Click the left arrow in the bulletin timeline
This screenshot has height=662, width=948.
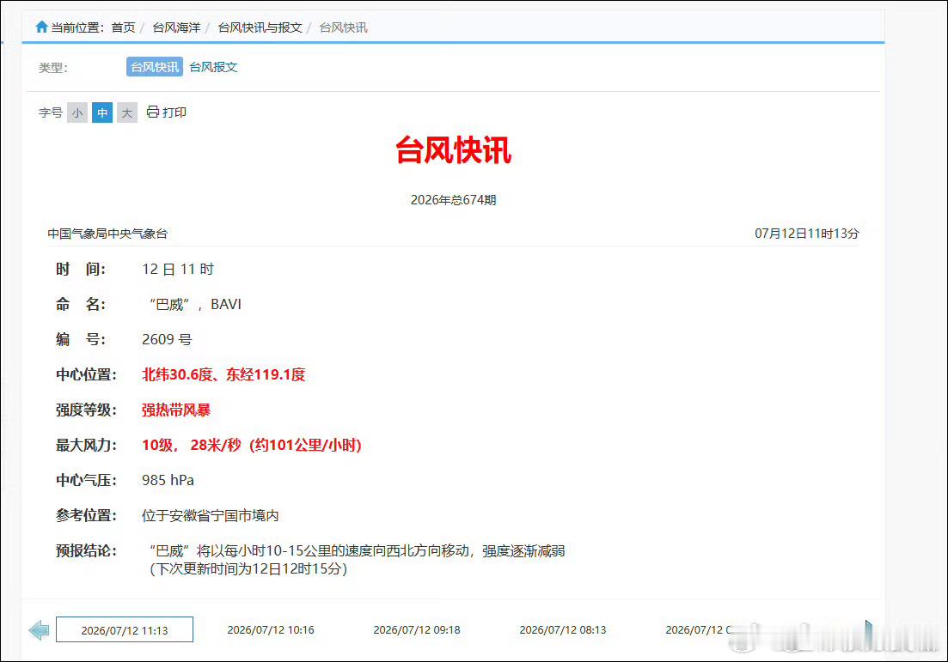39,630
